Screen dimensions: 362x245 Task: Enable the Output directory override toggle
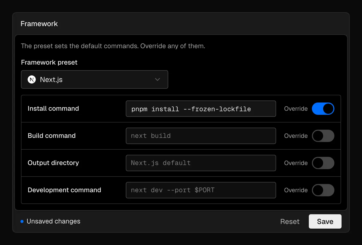click(x=323, y=163)
